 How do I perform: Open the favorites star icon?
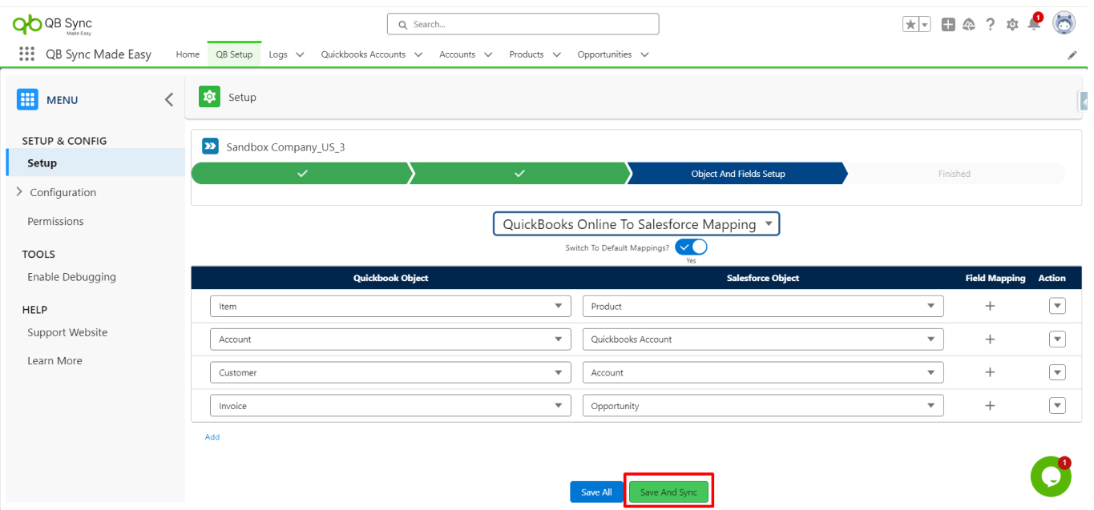pyautogui.click(x=910, y=25)
